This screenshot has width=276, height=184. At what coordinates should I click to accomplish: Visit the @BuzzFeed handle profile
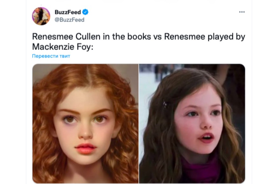point(69,20)
